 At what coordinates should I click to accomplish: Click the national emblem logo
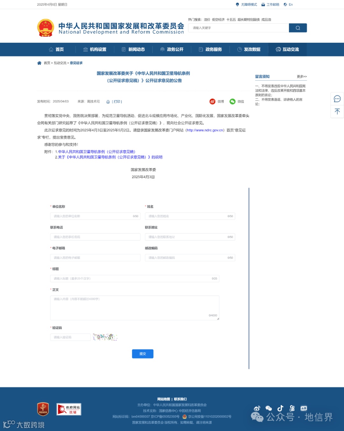46,28
